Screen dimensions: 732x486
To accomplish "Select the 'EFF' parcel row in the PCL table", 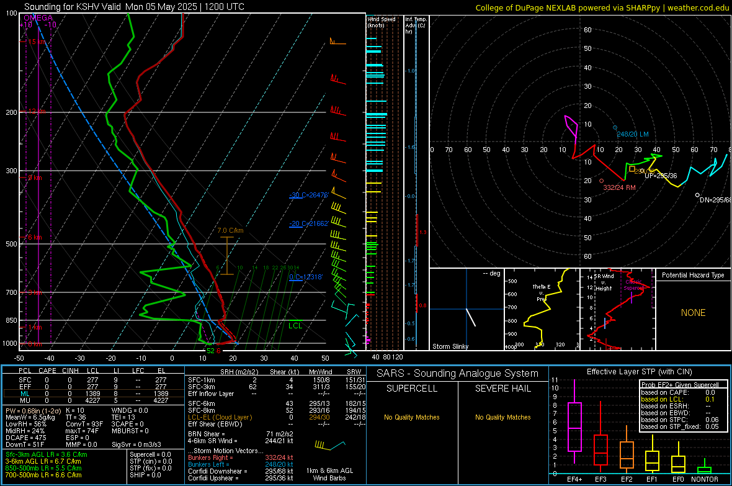I will pos(94,387).
